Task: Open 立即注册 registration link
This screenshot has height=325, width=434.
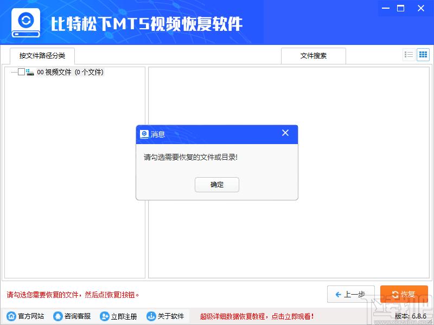Action: [x=119, y=316]
